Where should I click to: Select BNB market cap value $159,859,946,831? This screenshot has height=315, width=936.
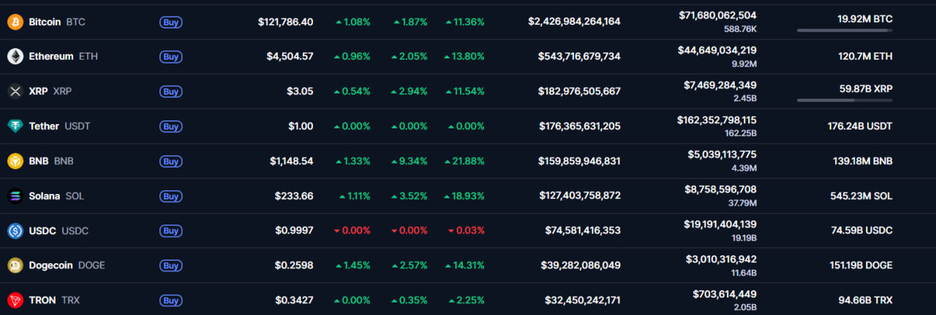580,161
